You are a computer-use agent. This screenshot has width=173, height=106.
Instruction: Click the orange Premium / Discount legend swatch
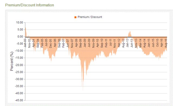tap(75, 17)
